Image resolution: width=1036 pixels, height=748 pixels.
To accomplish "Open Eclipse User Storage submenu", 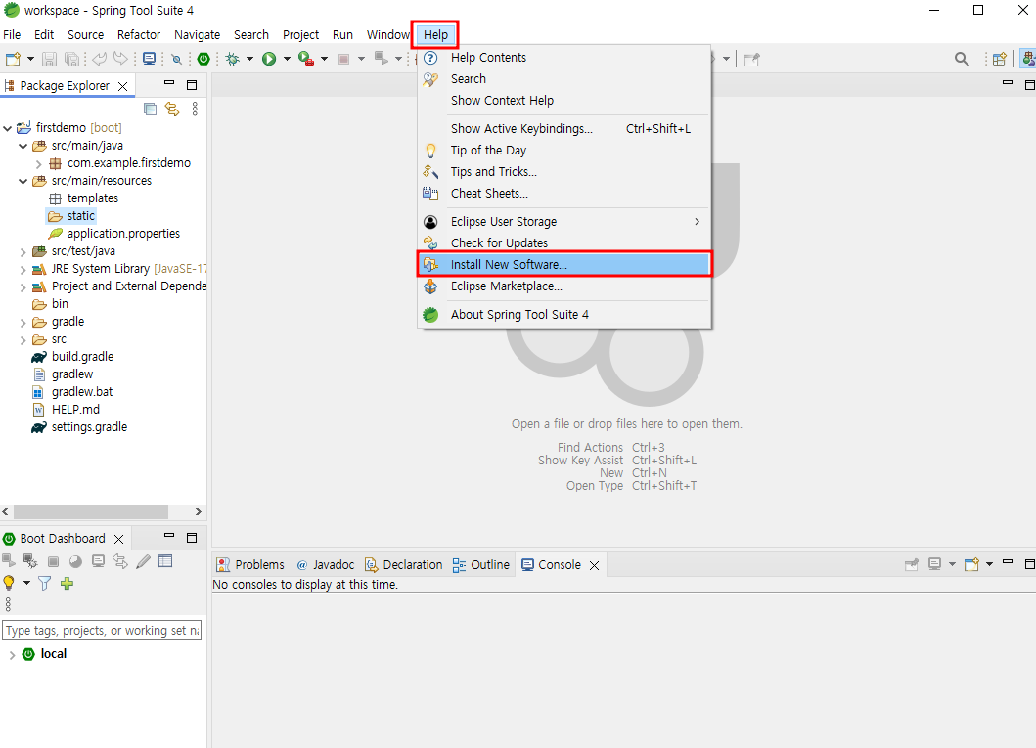I will tap(564, 222).
